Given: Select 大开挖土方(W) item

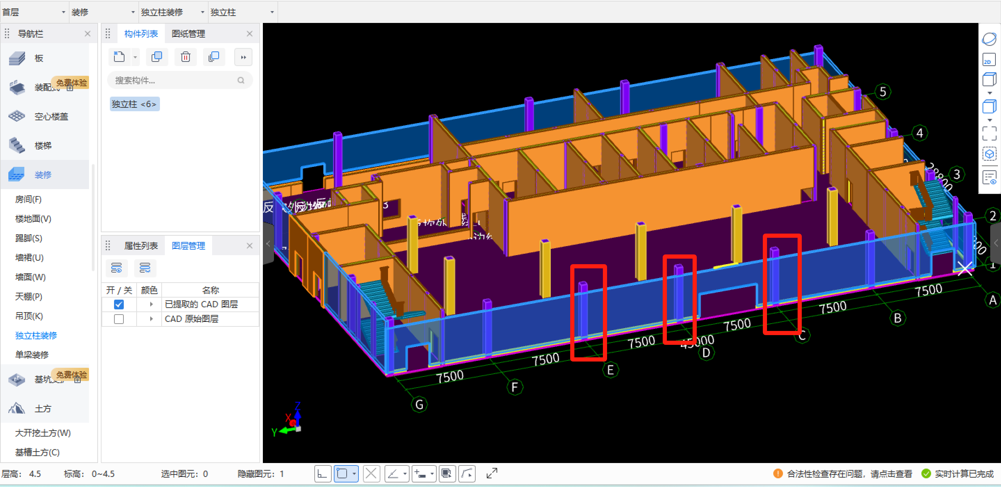Looking at the screenshot, I should pos(43,433).
